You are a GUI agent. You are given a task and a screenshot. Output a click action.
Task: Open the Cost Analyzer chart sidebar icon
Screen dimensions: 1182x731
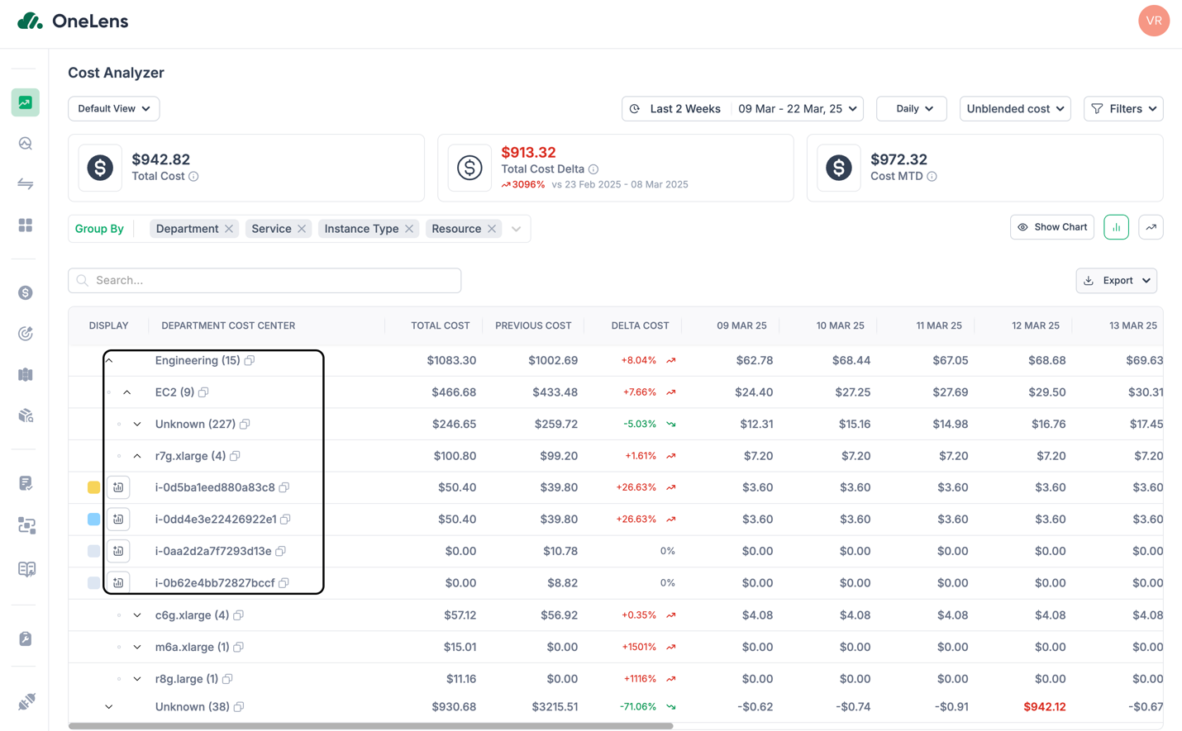[x=26, y=102]
